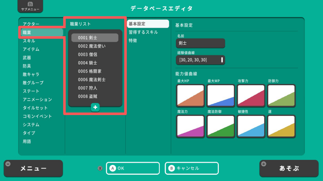The width and height of the screenshot is (323, 181).
Task: Edit the 名前 field containing 剣士
Action: [x=200, y=43]
